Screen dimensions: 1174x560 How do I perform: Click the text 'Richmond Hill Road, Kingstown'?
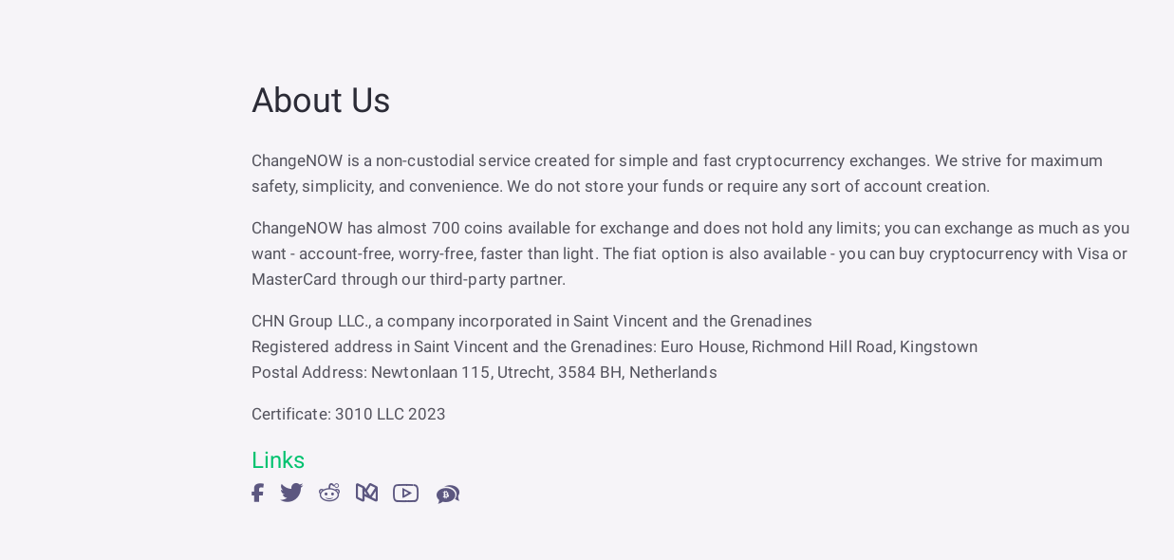[x=865, y=346]
